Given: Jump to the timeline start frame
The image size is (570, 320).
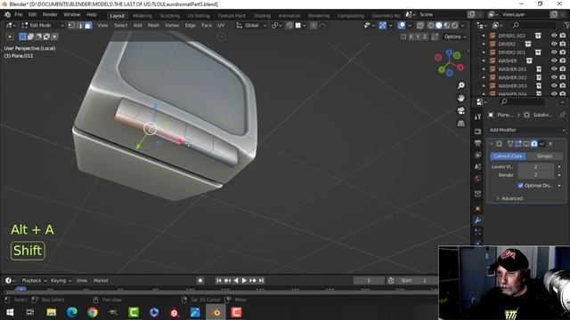Looking at the screenshot, I should [x=218, y=281].
